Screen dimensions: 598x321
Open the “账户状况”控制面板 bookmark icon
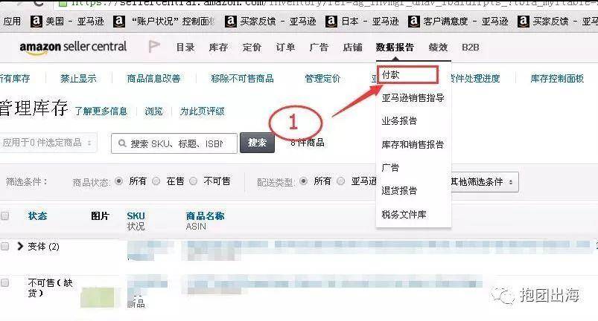tap(119, 22)
